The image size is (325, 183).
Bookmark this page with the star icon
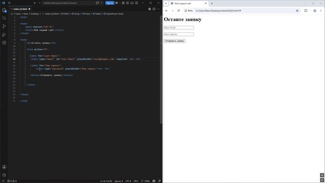click(297, 11)
